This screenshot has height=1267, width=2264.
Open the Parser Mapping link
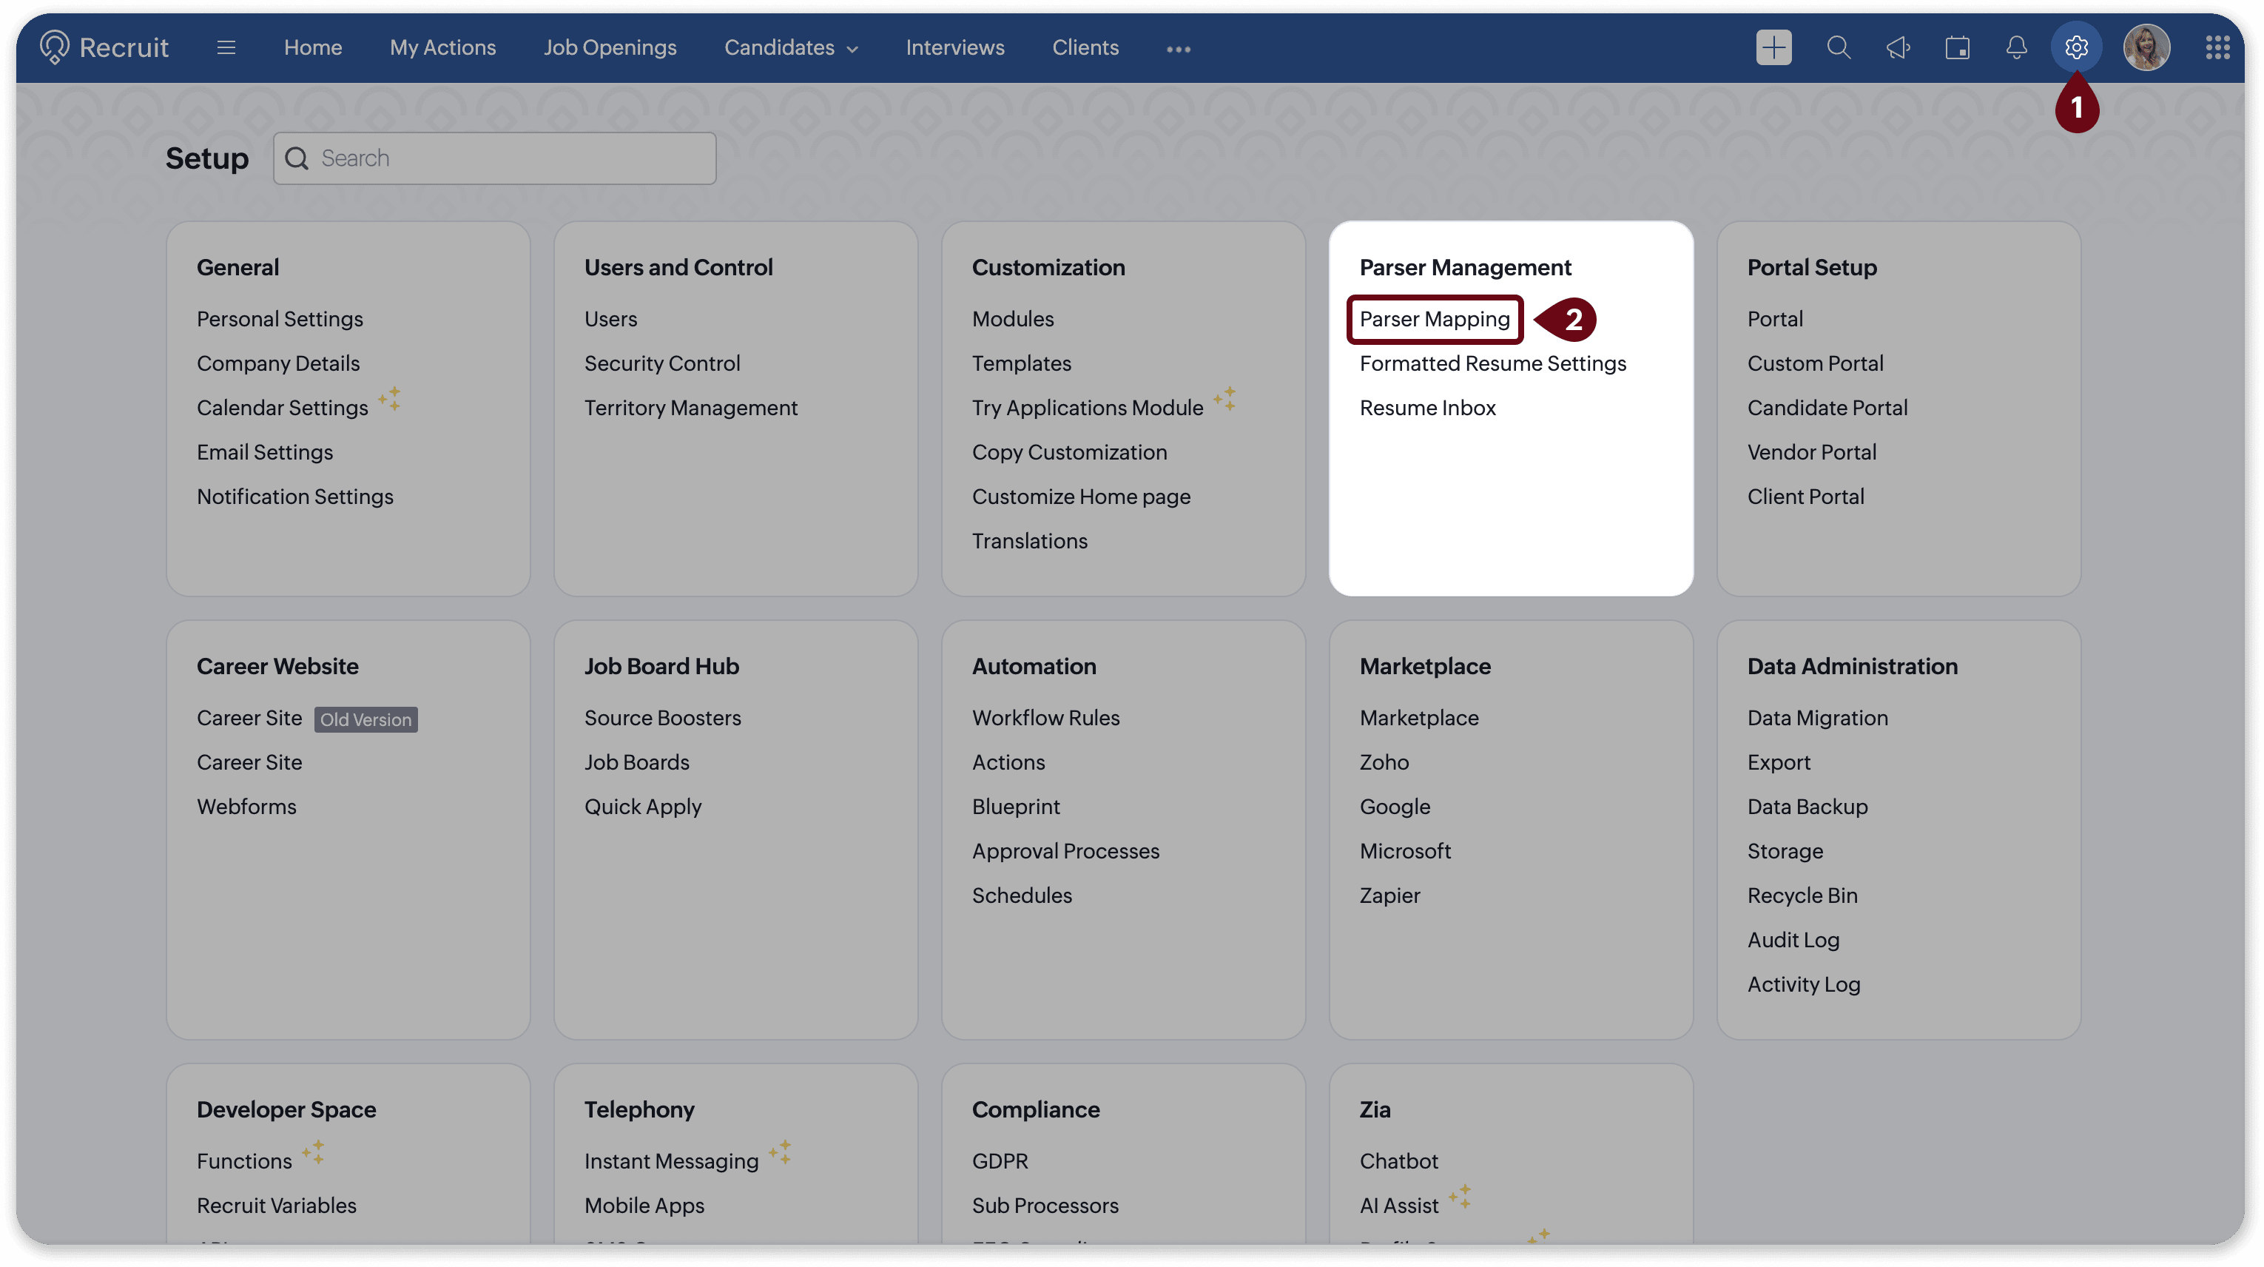[x=1433, y=319]
